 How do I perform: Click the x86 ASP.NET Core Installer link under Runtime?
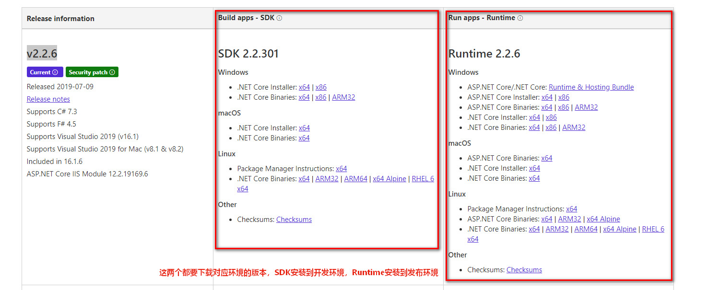564,97
